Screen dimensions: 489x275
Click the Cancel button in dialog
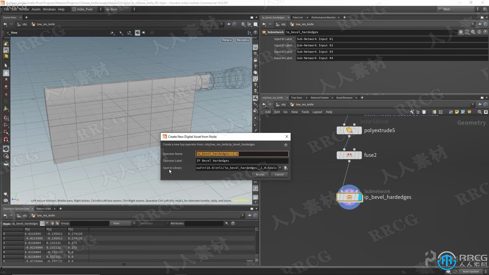point(279,174)
